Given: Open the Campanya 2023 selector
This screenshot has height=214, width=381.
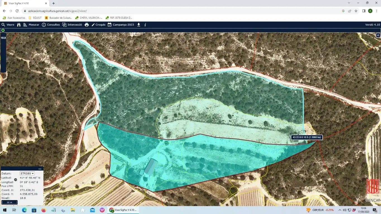Looking at the screenshot, I should [x=121, y=25].
